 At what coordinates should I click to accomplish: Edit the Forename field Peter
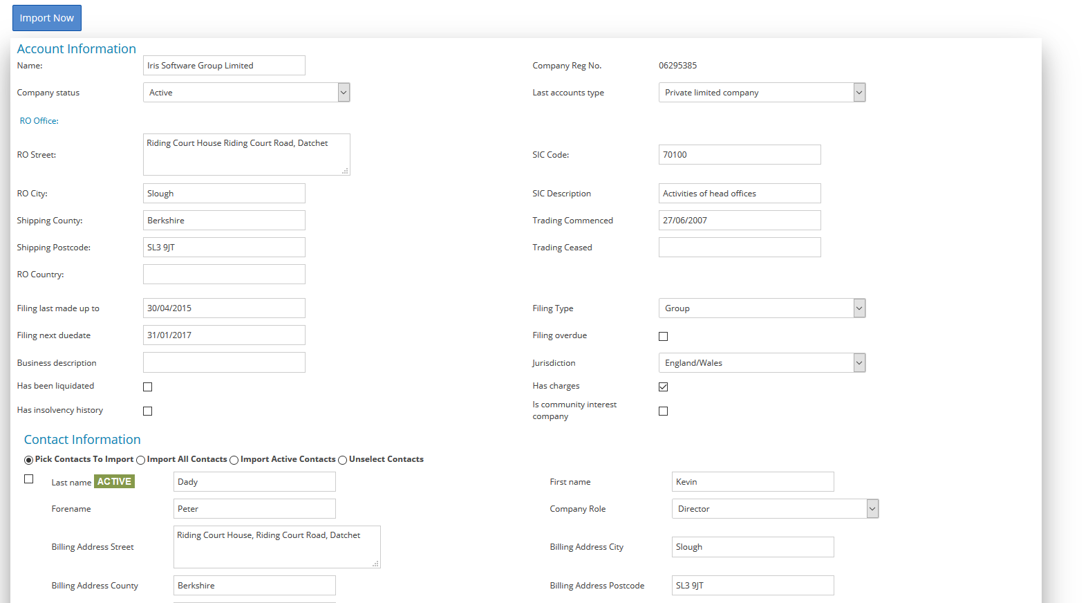254,509
